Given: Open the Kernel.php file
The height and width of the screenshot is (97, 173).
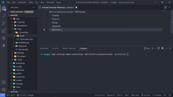Looking at the screenshot, I should tap(23, 49).
